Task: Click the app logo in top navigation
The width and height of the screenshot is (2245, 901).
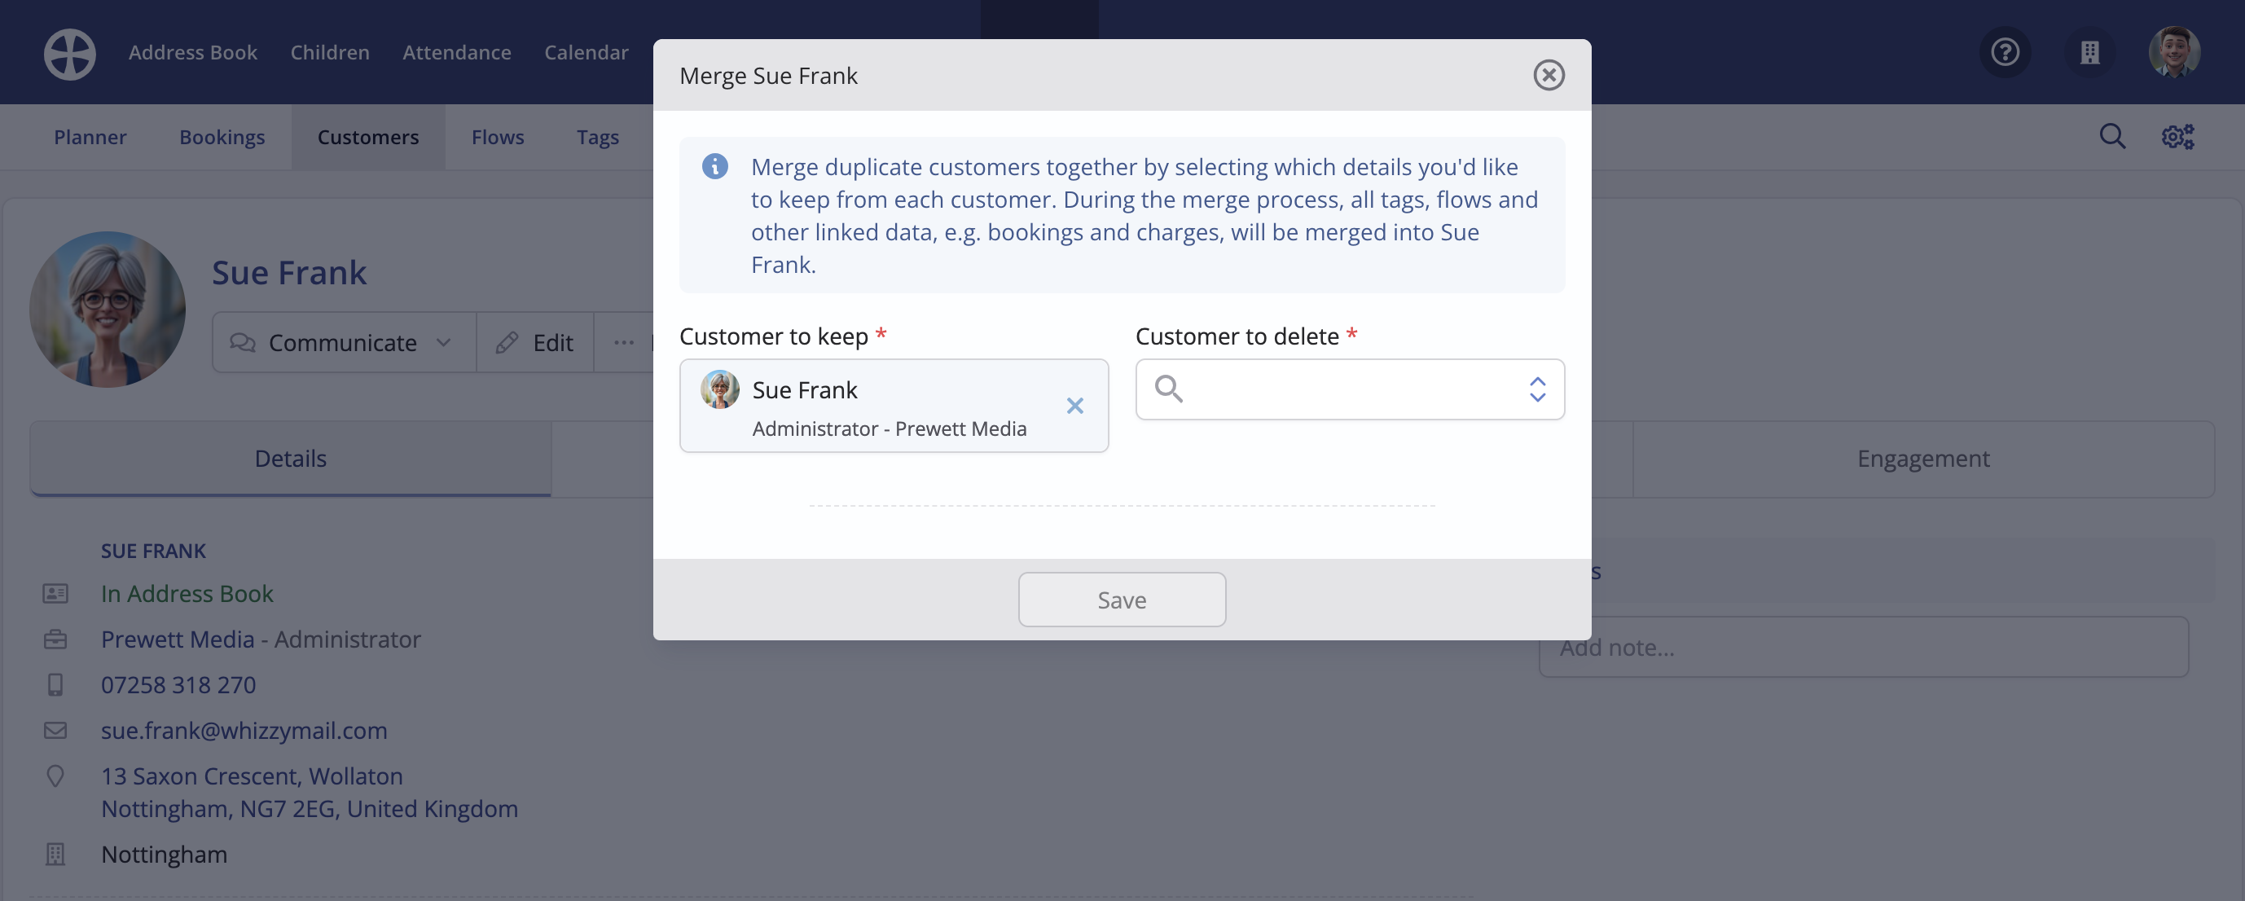Action: pyautogui.click(x=70, y=53)
